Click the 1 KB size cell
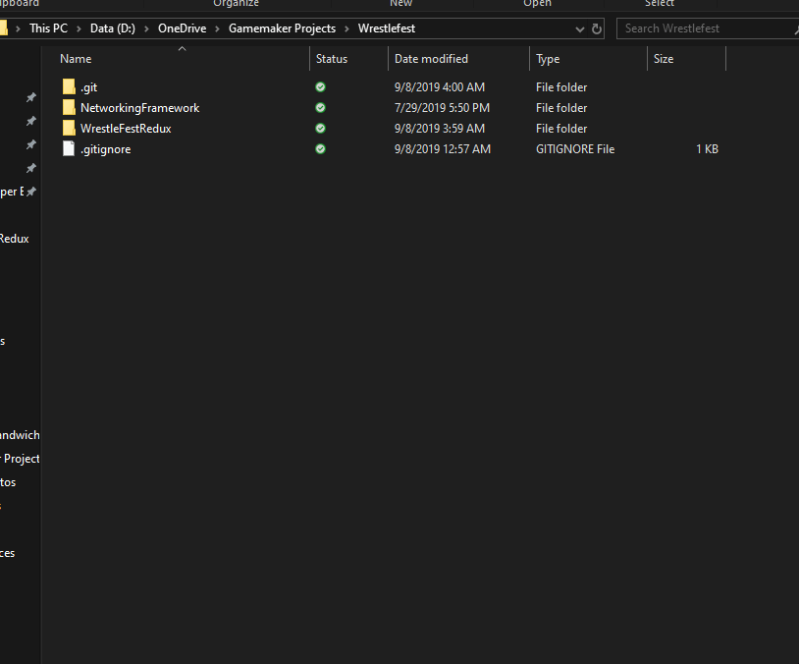This screenshot has height=664, width=799. click(x=707, y=149)
